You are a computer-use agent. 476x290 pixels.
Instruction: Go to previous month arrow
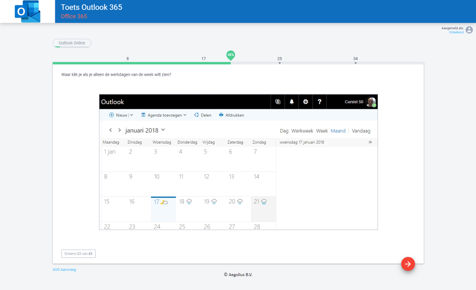click(x=111, y=130)
